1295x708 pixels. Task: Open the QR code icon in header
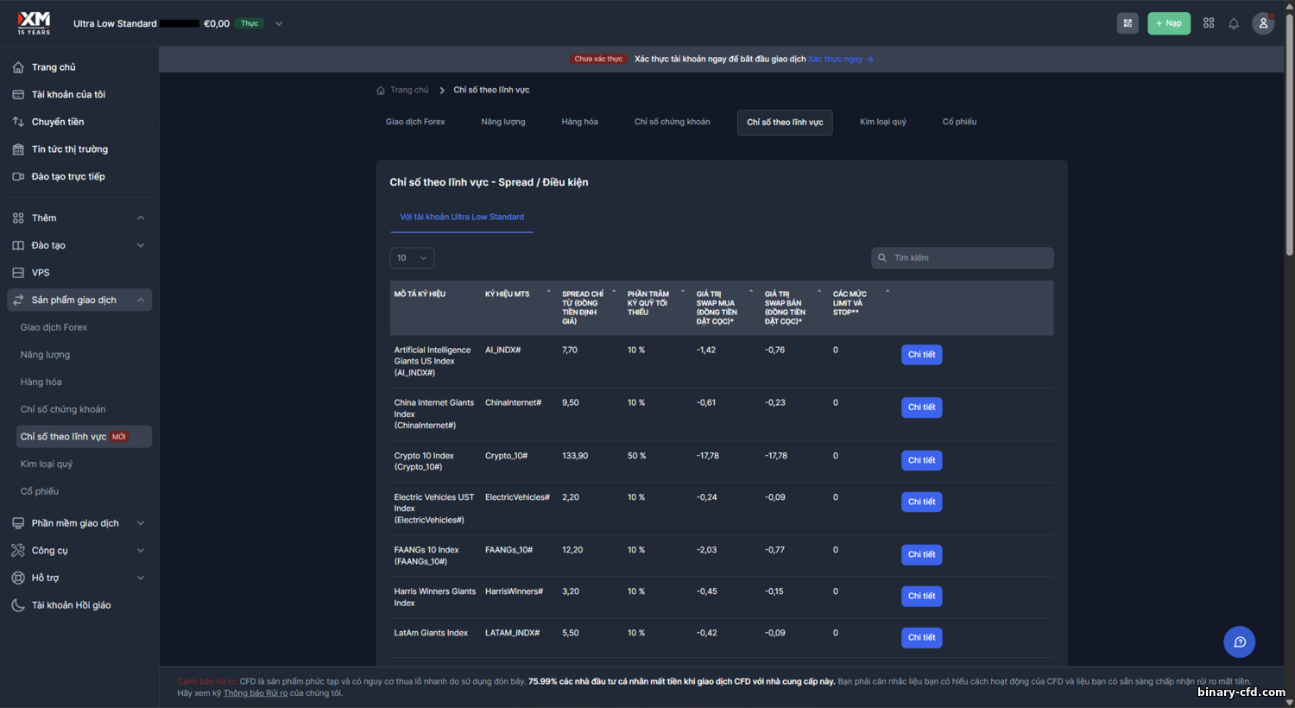[x=1128, y=23]
